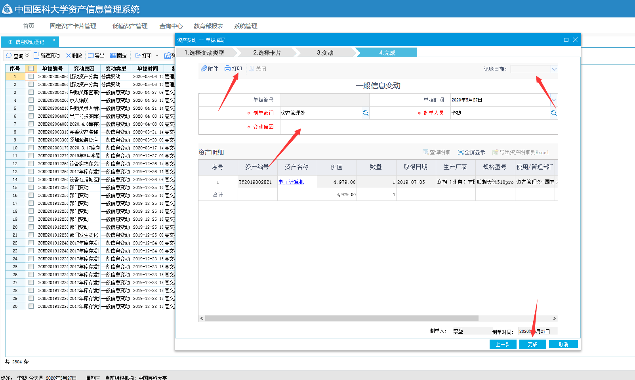Viewport: 635px width, 380px height.
Task: Click the 完成 button
Action: tap(532, 344)
